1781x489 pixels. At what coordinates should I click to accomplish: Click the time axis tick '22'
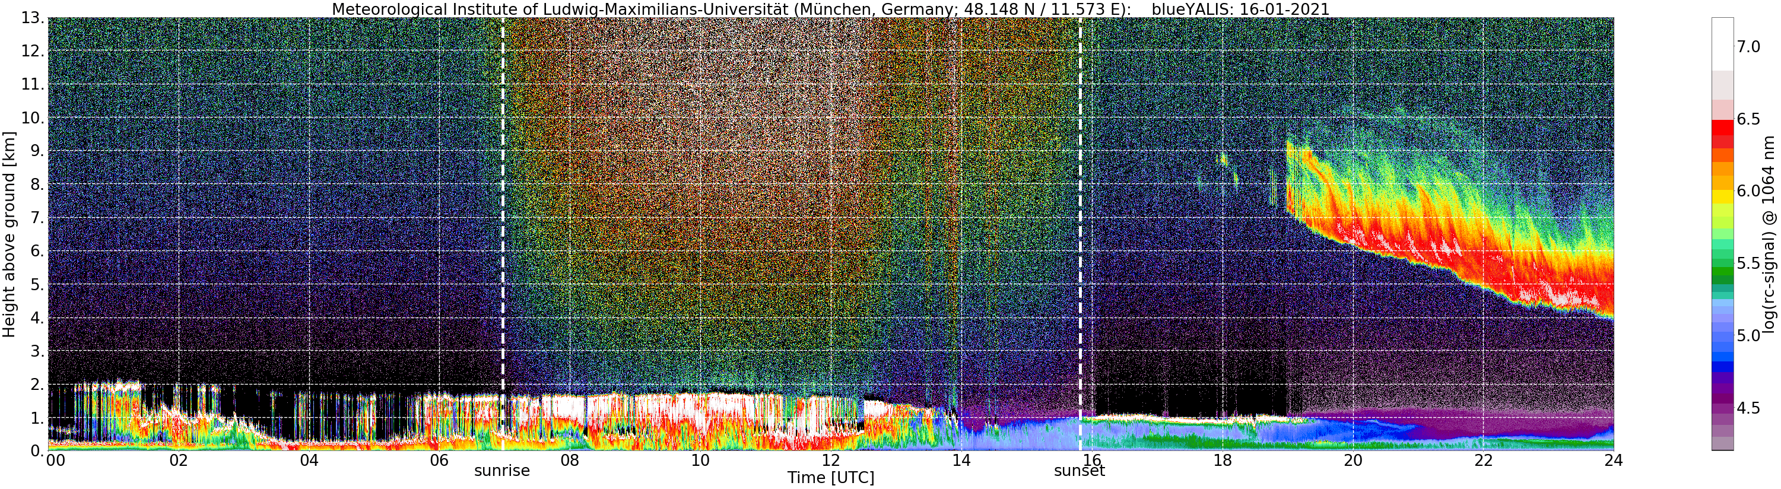click(x=1483, y=461)
